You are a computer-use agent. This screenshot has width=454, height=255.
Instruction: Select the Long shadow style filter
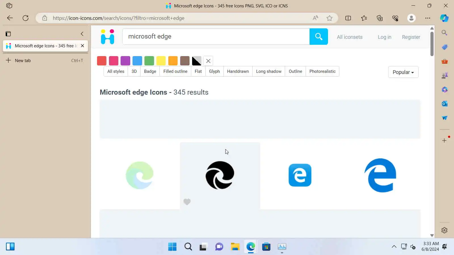tap(269, 71)
